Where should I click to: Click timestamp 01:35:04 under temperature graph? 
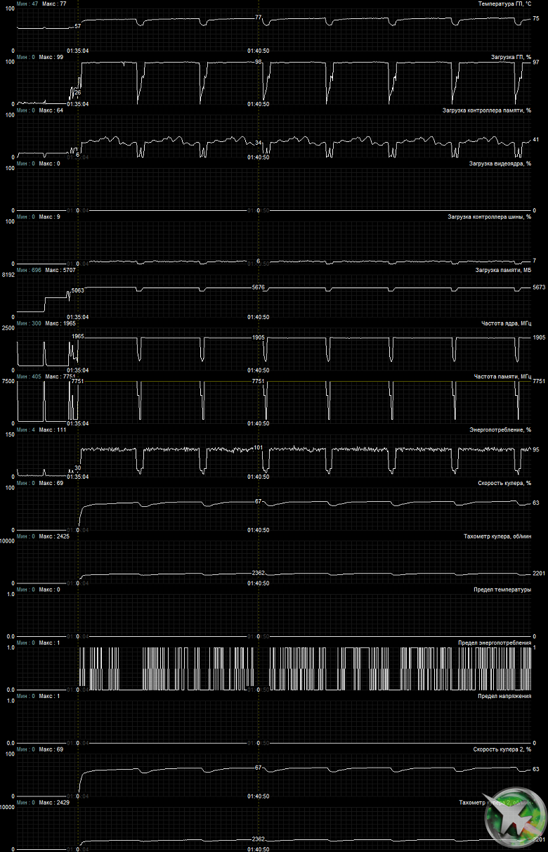pyautogui.click(x=78, y=51)
